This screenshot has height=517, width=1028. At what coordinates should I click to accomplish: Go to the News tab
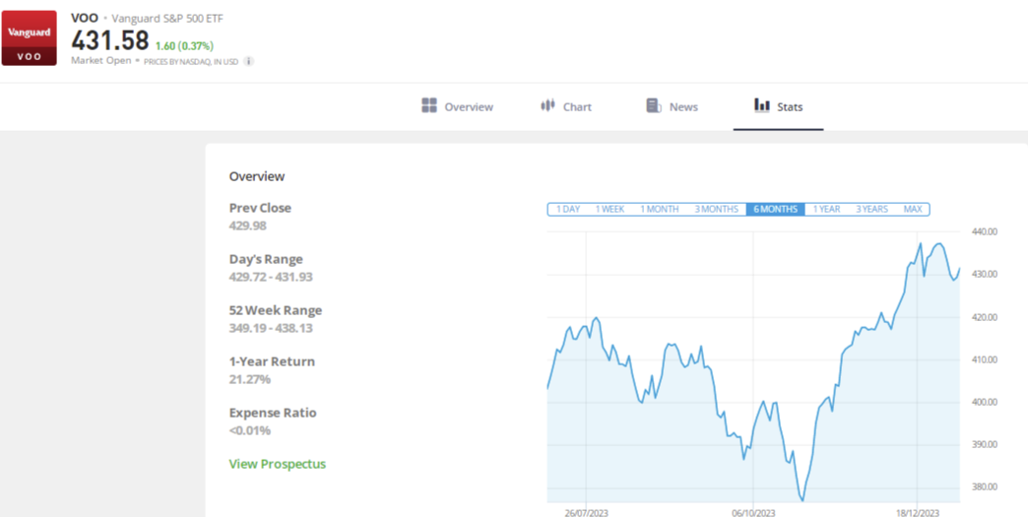click(672, 106)
